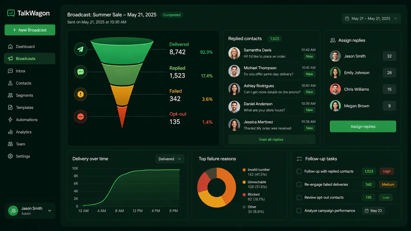
Task: Click New tag on Ashley Rodriguez message
Action: pyautogui.click(x=309, y=92)
